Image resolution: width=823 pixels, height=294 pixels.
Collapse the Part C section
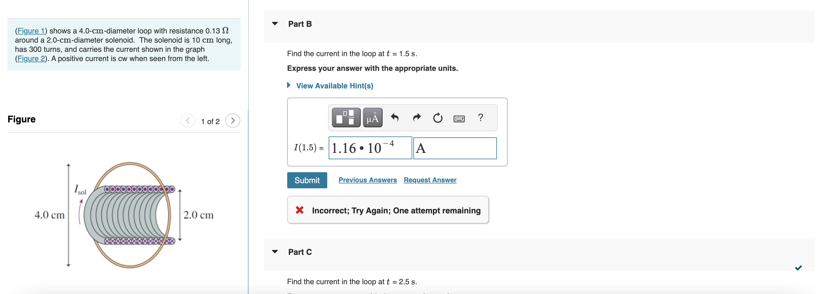click(x=275, y=252)
